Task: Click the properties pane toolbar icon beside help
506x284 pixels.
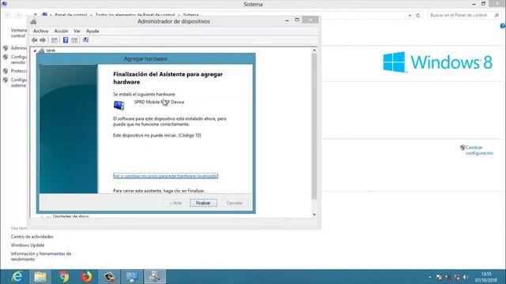Action: tap(74, 40)
